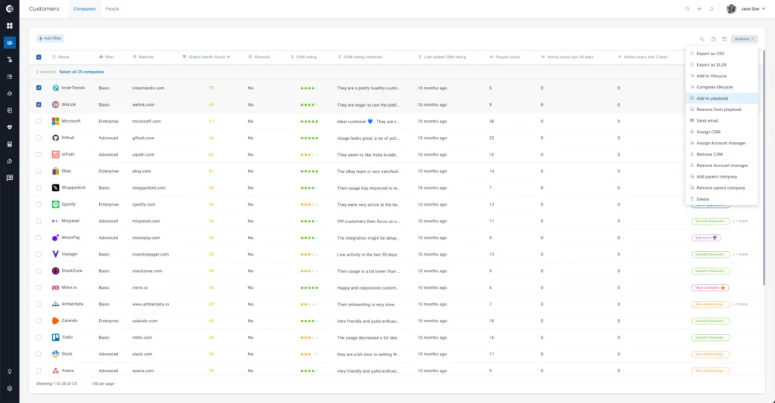
Task: Click the table search magnifier icon
Action: [x=702, y=39]
